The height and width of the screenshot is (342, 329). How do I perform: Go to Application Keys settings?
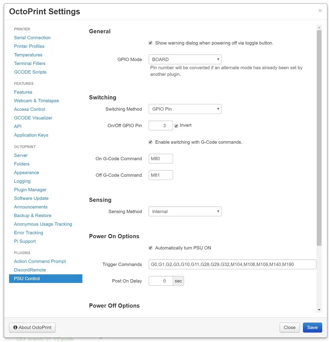pos(31,135)
